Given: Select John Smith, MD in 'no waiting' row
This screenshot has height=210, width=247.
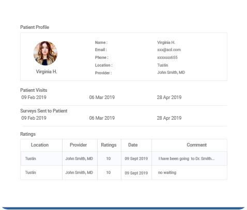Looking at the screenshot, I should 79,172.
